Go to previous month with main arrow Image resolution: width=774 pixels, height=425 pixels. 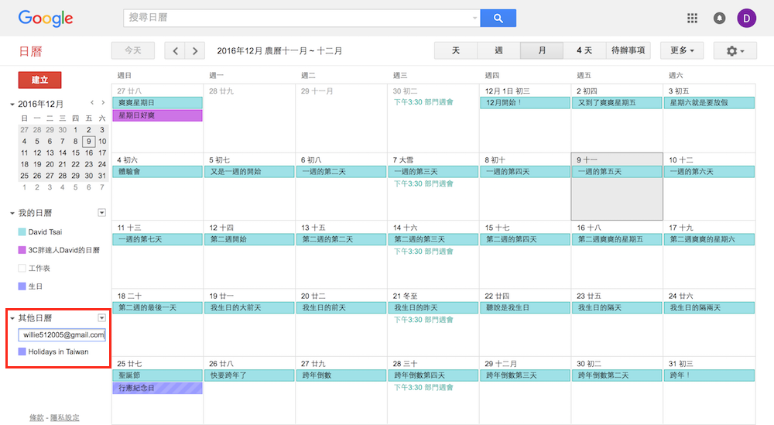(x=176, y=51)
